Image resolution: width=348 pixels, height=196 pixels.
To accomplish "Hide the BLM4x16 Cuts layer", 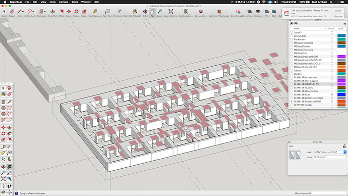I will coord(332,94).
